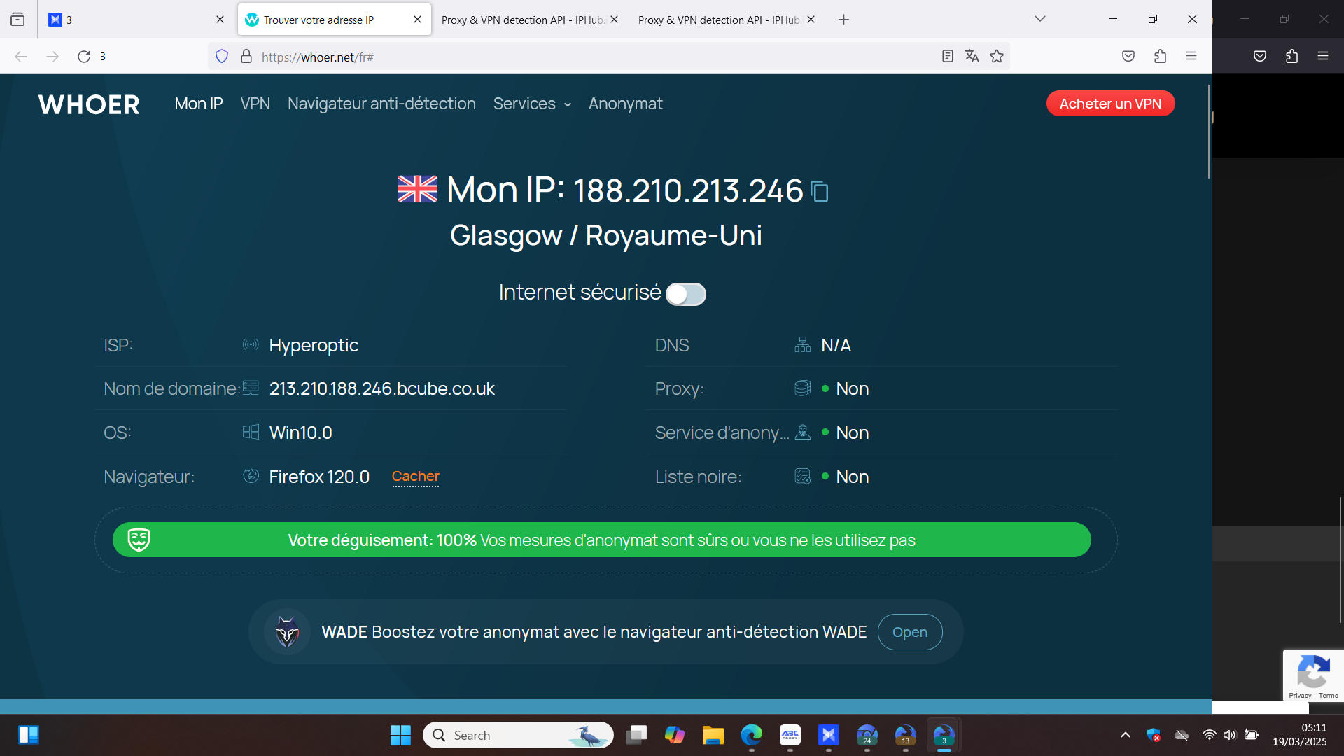
Task: Go to the VPN page in navigation
Action: tap(255, 104)
